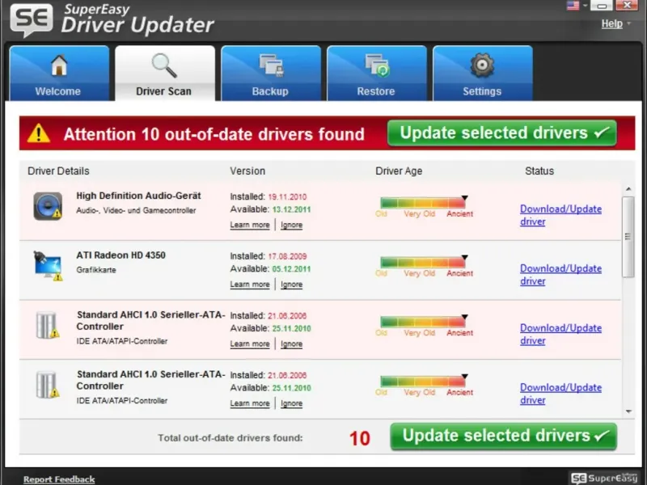Click the yellow warning triangle in banner
The image size is (647, 485).
[x=38, y=133]
